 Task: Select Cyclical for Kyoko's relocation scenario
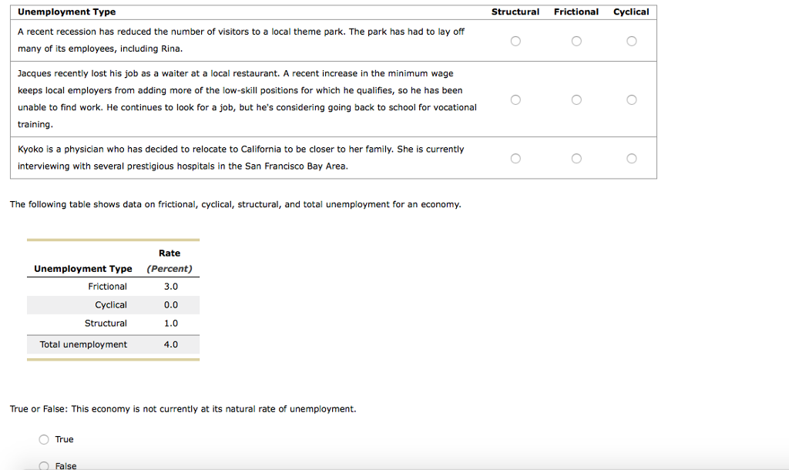(x=631, y=158)
